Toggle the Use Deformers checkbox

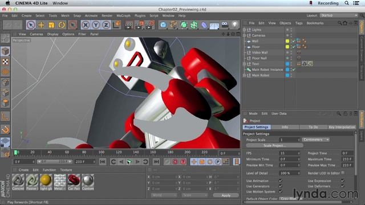click(343, 186)
